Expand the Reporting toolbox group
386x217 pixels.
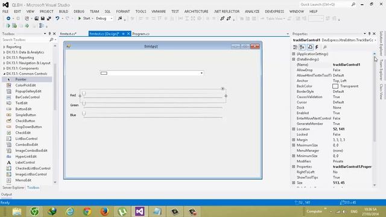4,47
